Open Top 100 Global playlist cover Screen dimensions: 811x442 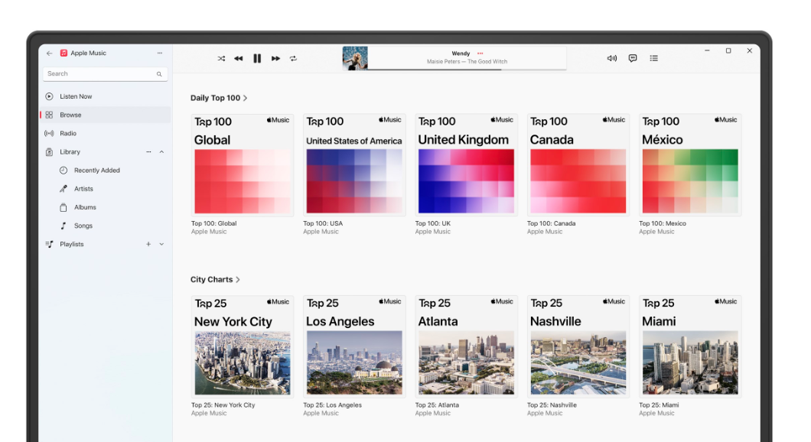click(242, 165)
